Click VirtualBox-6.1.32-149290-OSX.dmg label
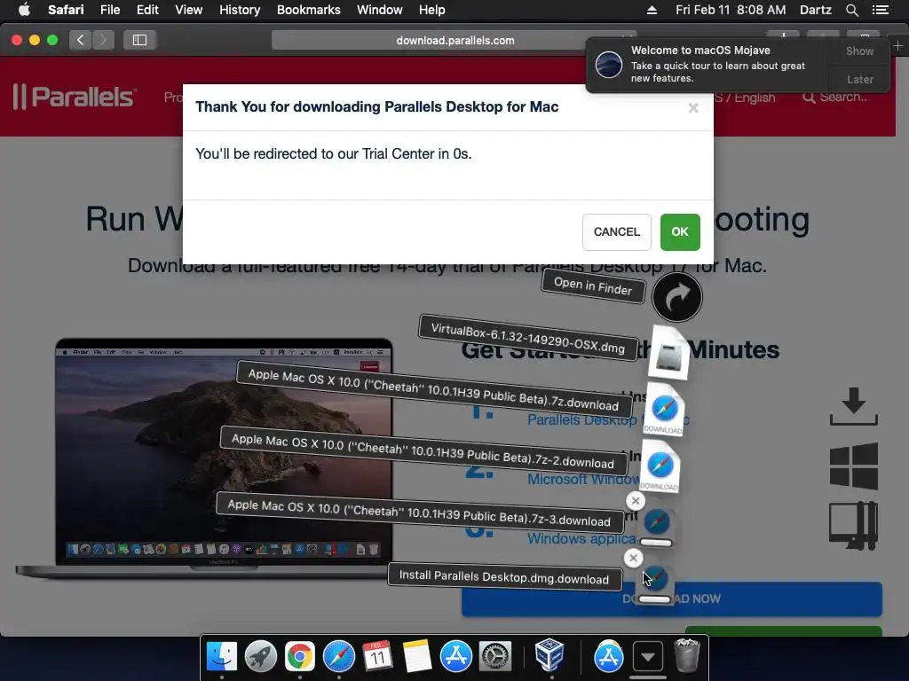This screenshot has height=681, width=909. [527, 338]
